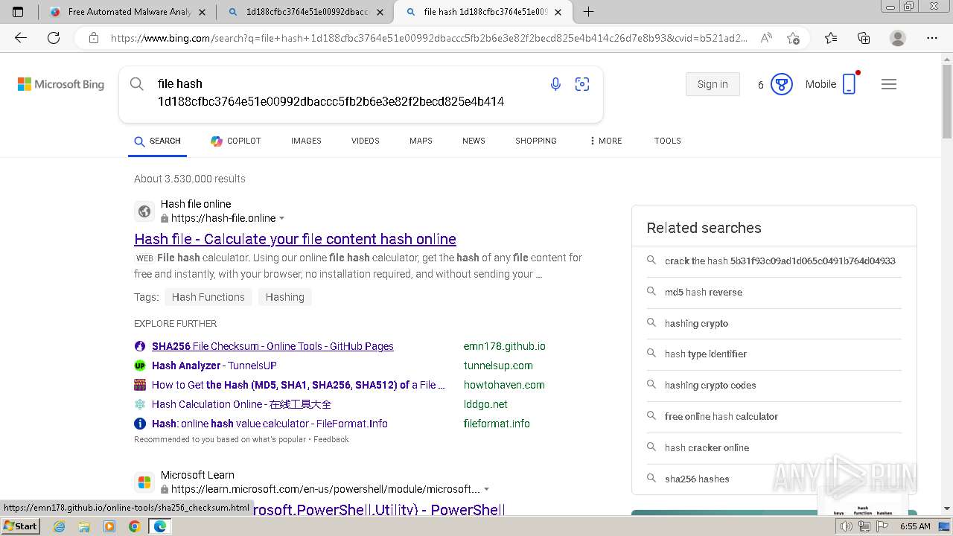The image size is (953, 536).
Task: Open File Explorer from taskbar
Action: point(84,526)
